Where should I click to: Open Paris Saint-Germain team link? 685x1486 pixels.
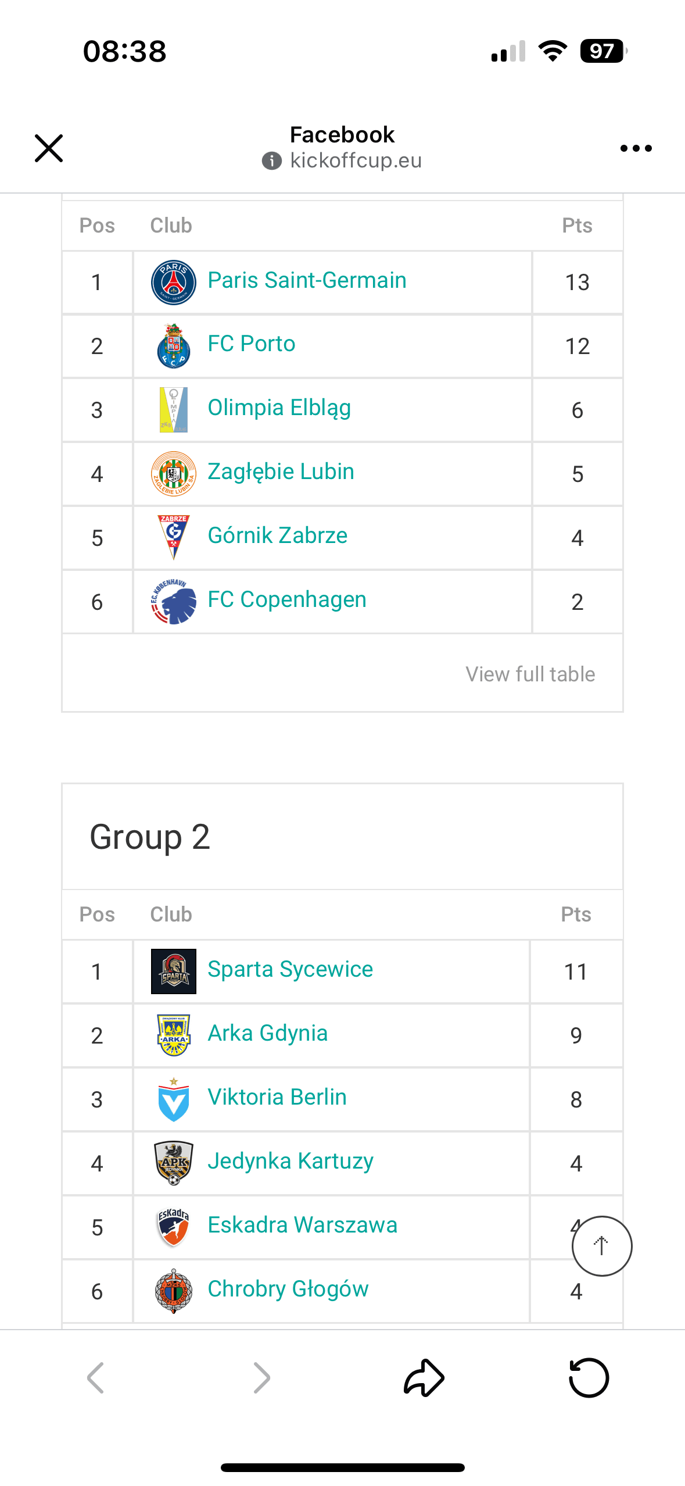(307, 280)
